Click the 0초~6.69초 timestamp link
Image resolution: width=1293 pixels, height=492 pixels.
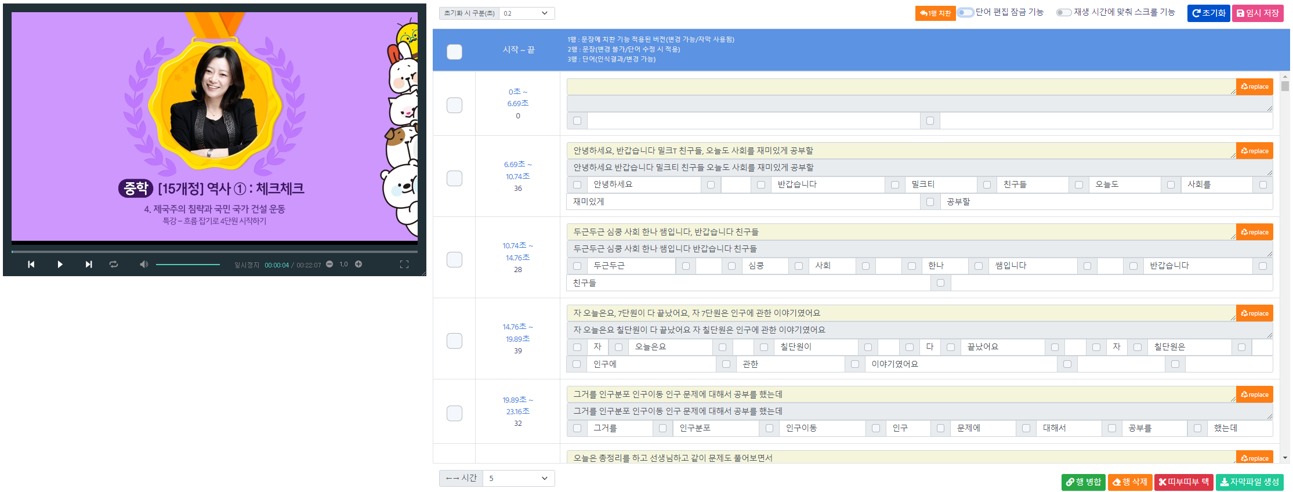point(518,97)
